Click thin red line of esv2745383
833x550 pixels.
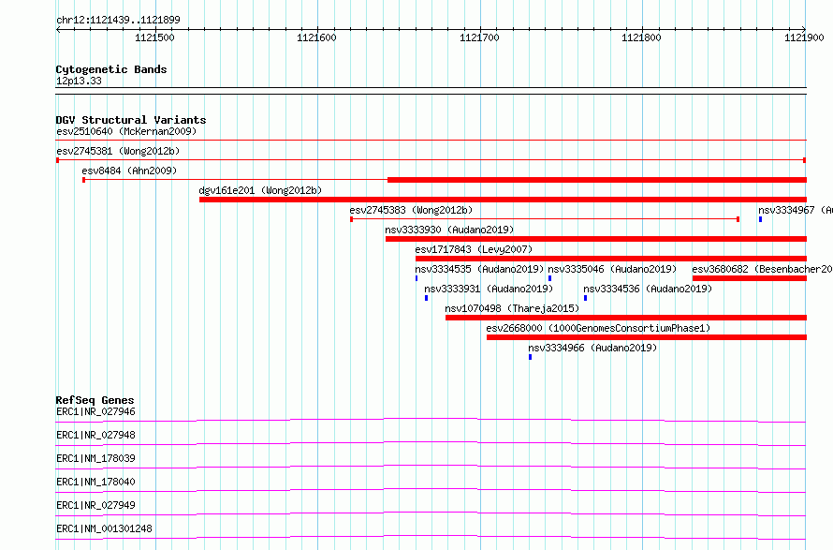point(545,219)
